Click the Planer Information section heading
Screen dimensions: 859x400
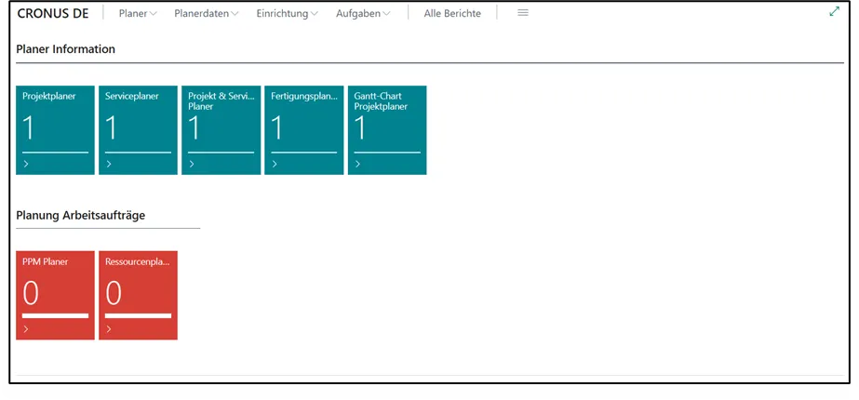[x=65, y=49]
